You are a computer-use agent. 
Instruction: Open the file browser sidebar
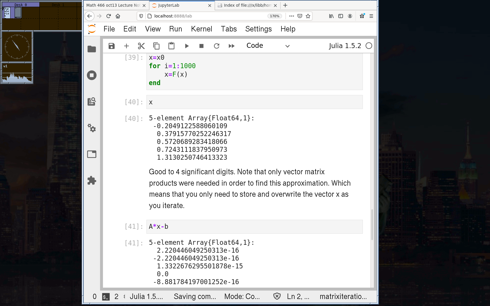tap(92, 49)
